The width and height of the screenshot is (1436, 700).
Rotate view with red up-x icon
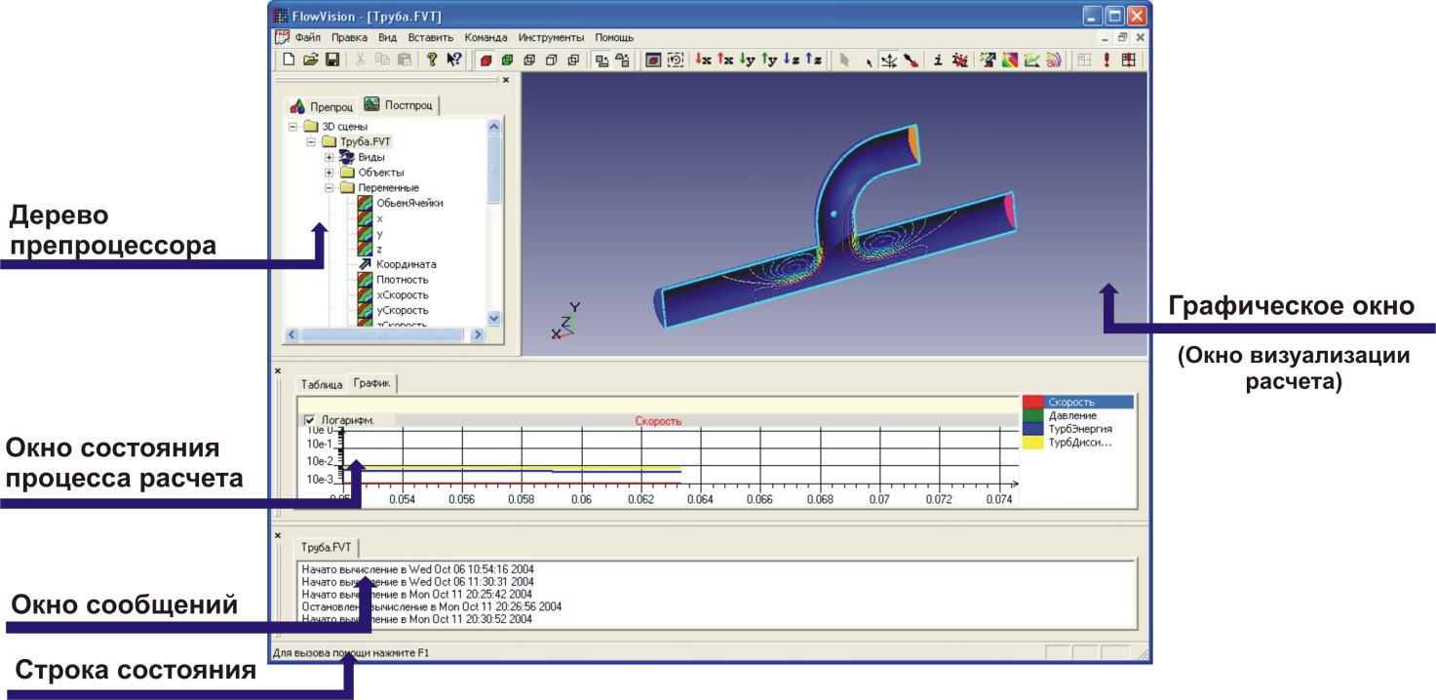pyautogui.click(x=725, y=59)
